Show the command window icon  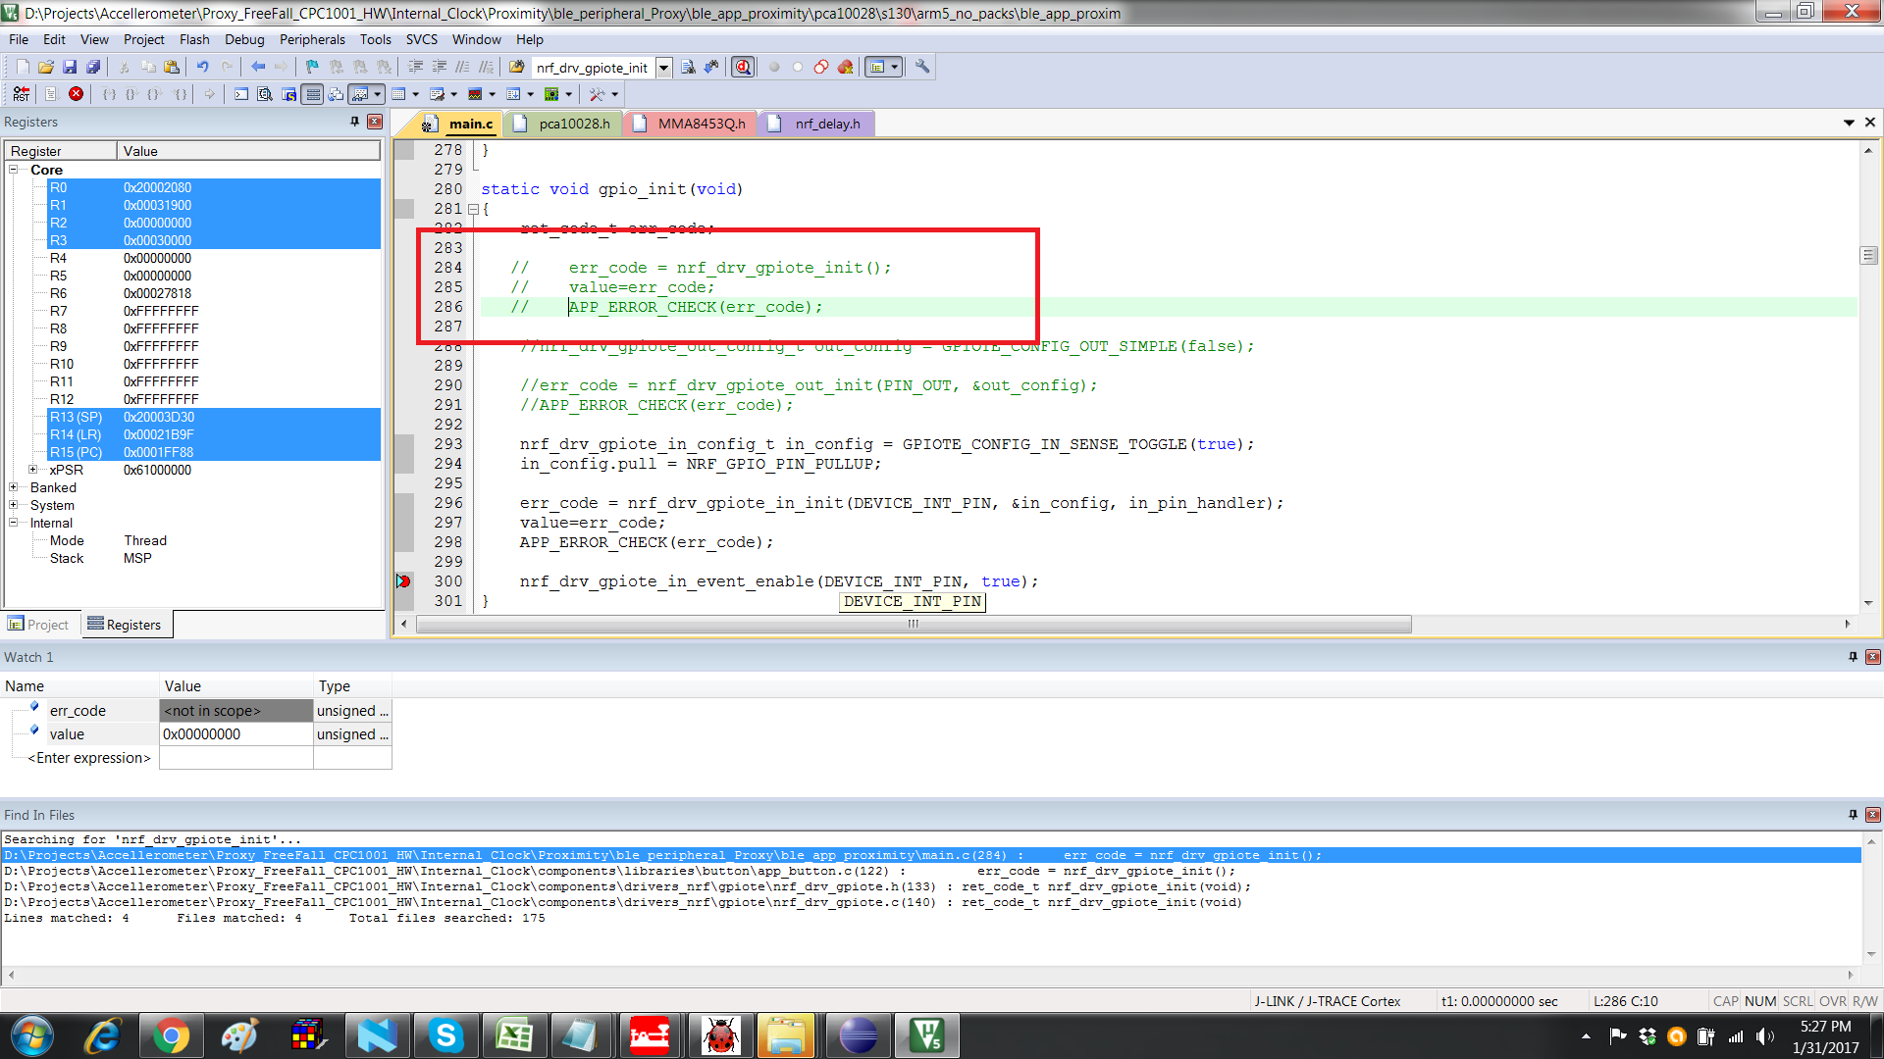(241, 94)
